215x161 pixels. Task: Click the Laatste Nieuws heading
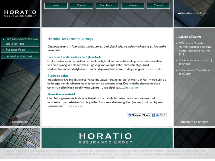pyautogui.click(x=189, y=37)
